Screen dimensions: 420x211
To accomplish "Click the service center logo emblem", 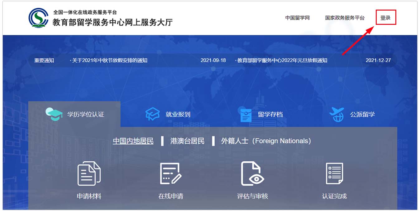I will [38, 18].
